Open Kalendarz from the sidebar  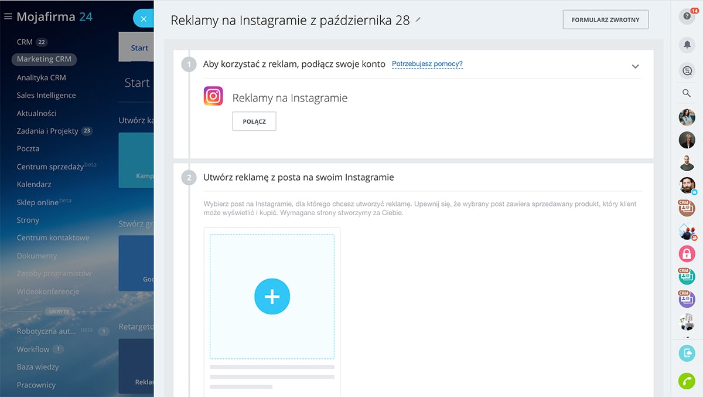point(34,184)
